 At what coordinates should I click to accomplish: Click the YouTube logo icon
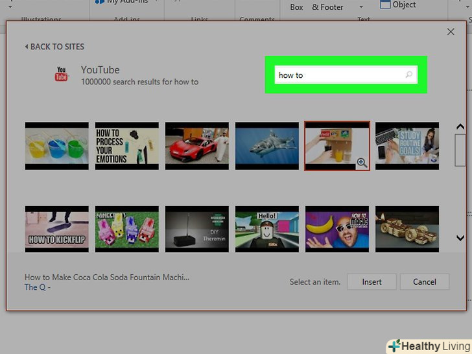tap(62, 75)
